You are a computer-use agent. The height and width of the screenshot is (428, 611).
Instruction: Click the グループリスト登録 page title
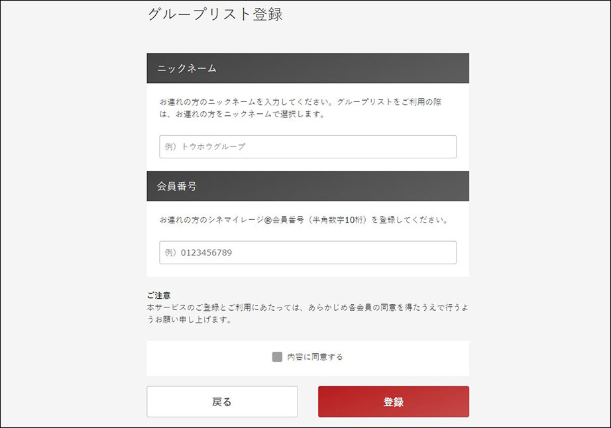coord(215,15)
